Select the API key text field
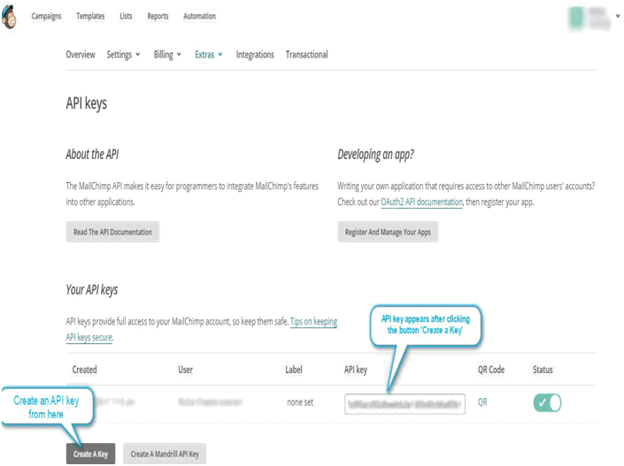 405,404
